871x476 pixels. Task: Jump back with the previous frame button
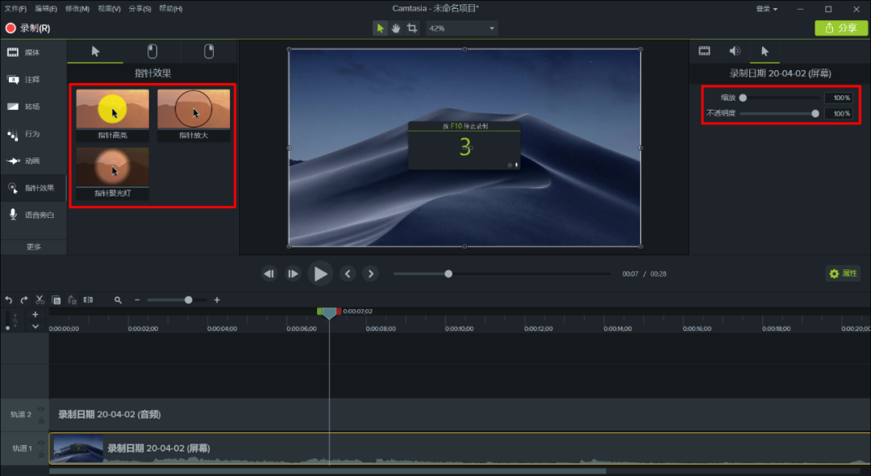269,273
